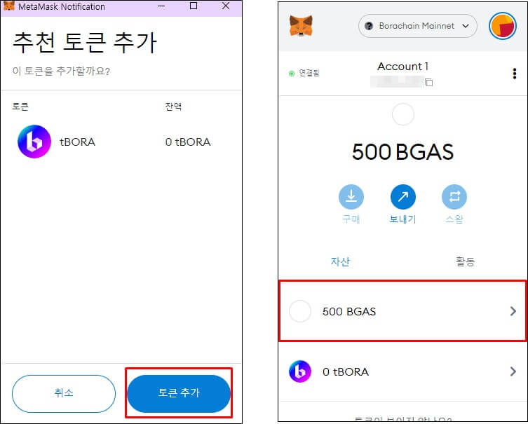
Task: Open the account avatar menu
Action: tap(503, 26)
